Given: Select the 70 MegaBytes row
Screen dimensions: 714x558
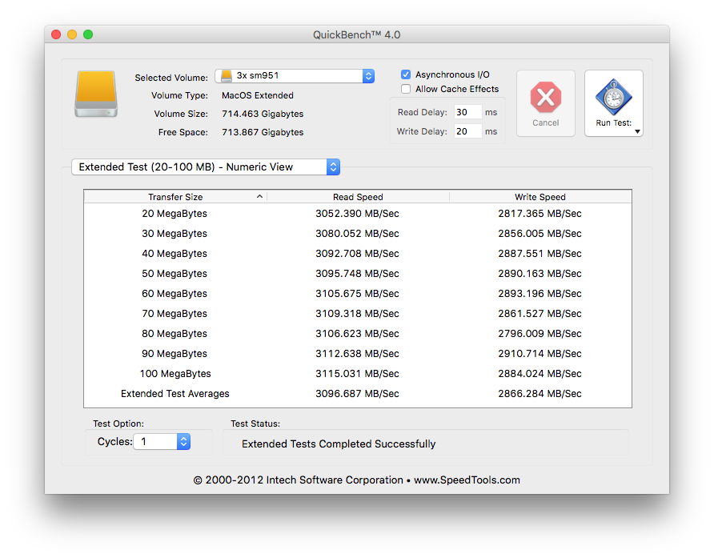Looking at the screenshot, I should click(358, 313).
